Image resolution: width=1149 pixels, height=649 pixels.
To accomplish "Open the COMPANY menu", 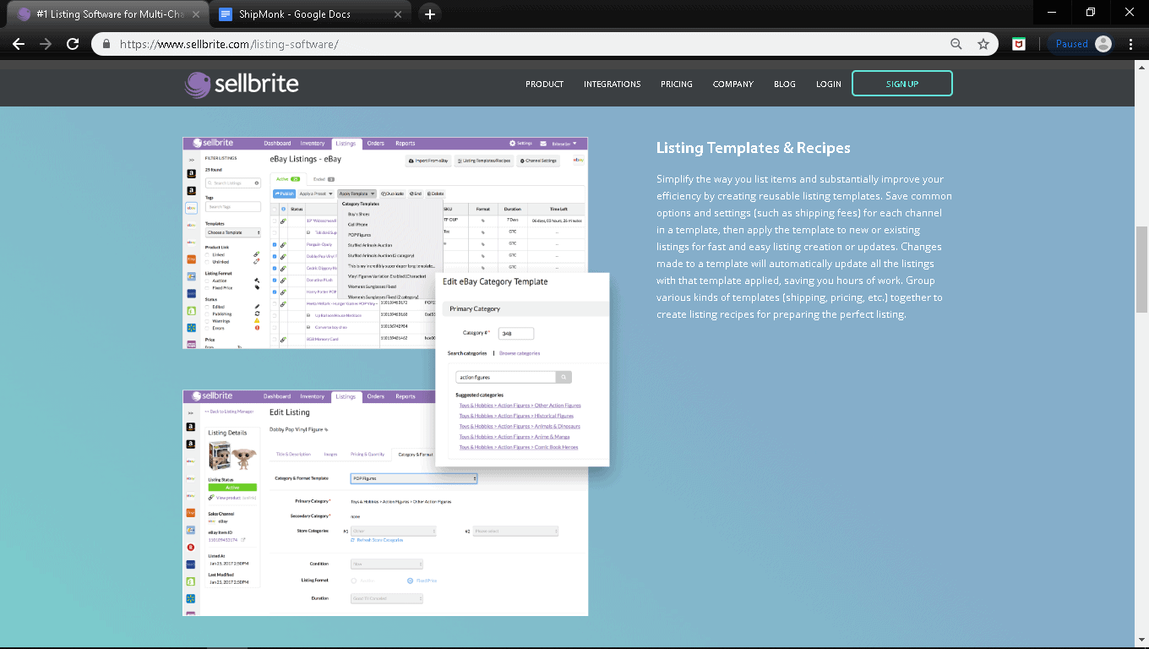I will coord(732,85).
